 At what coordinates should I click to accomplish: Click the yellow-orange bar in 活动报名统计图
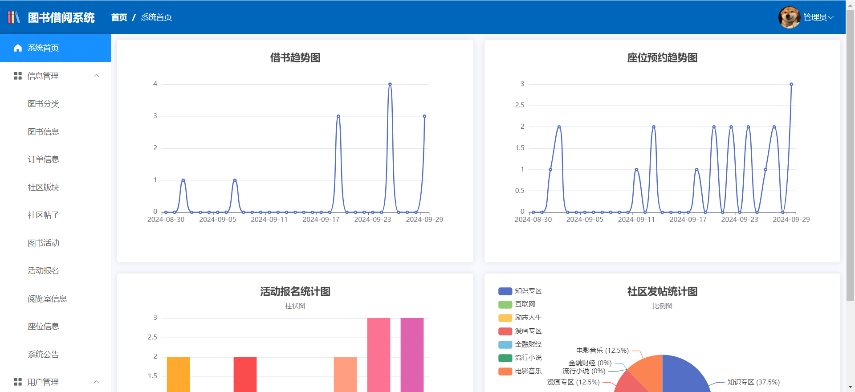pos(178,374)
